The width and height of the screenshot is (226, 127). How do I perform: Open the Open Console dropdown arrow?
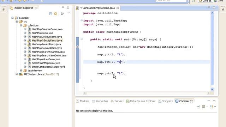pyautogui.click(x=215, y=107)
